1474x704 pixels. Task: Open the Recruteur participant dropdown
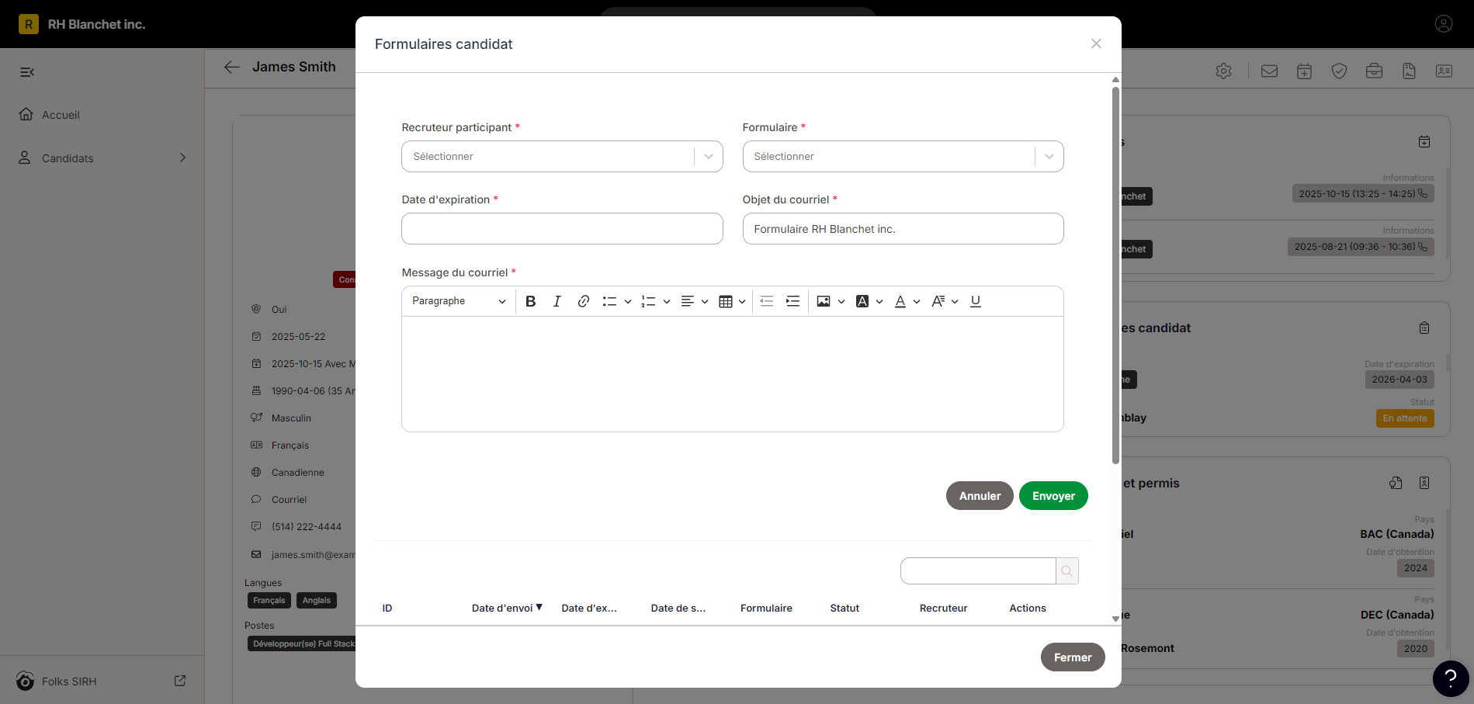tap(562, 156)
